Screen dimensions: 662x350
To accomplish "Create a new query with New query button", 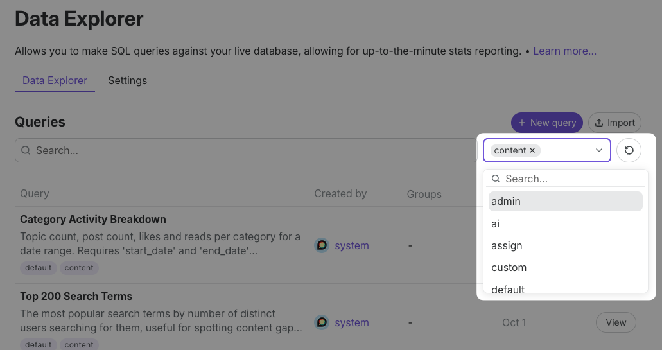I will (546, 123).
